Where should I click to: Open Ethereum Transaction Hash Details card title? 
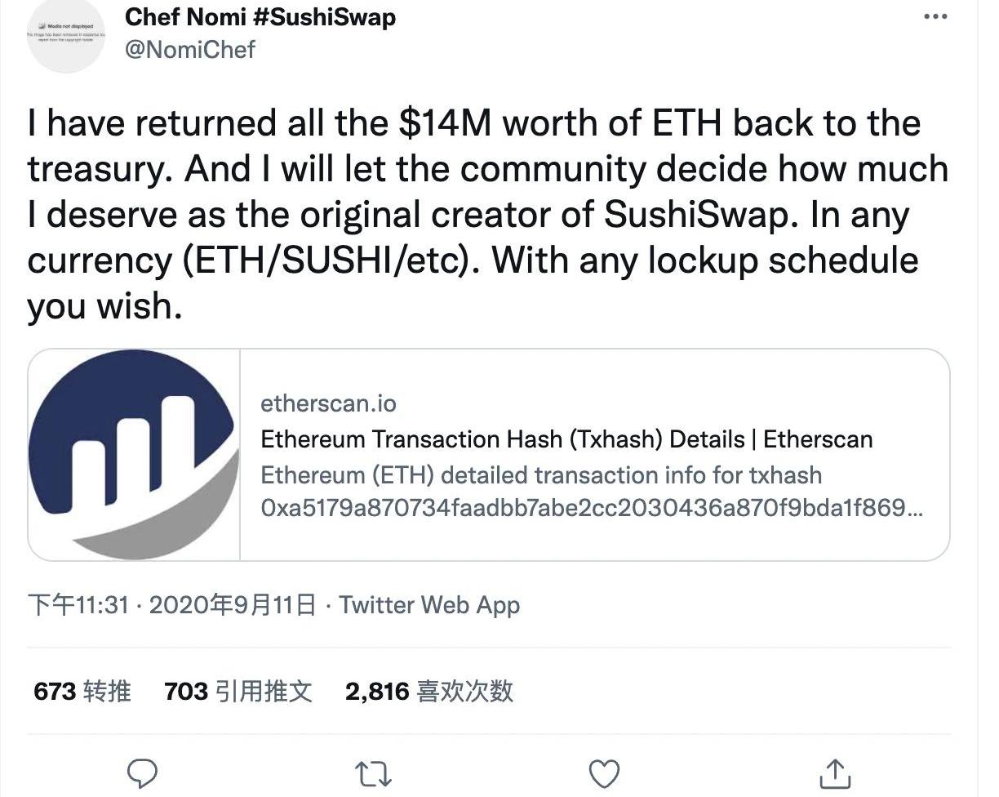pyautogui.click(x=566, y=439)
